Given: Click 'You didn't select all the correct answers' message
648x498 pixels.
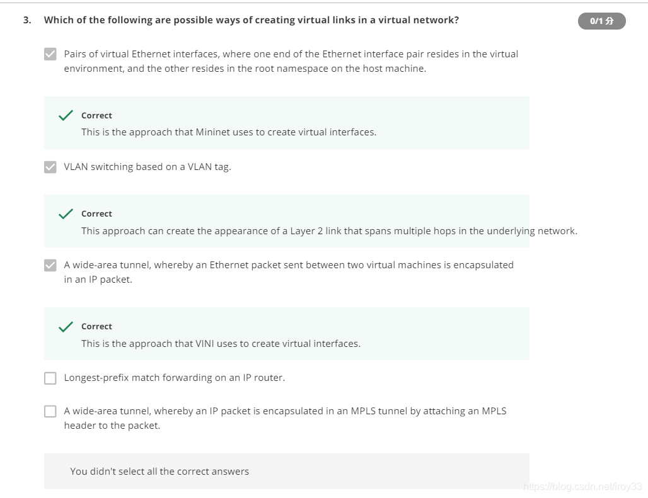Looking at the screenshot, I should pos(159,472).
